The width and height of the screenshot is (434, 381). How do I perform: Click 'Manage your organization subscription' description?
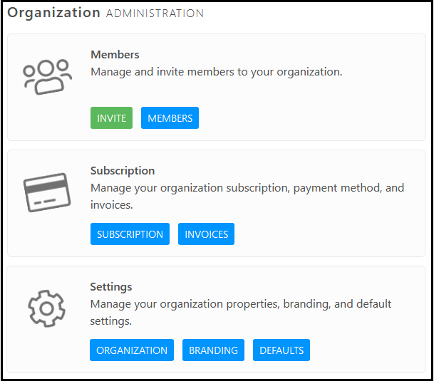[247, 197]
